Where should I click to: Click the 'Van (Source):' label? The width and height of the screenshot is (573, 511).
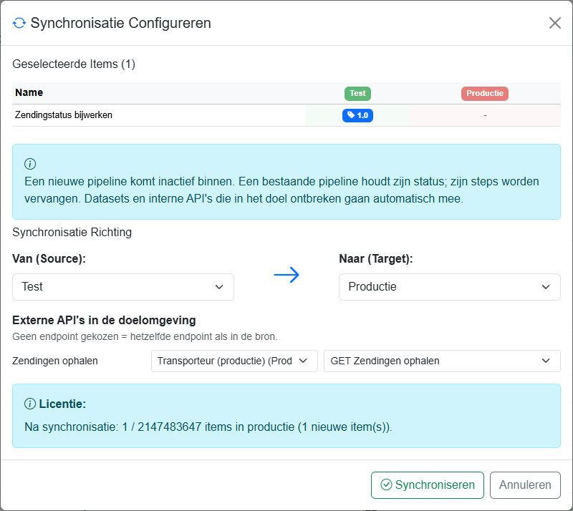[x=49, y=258]
